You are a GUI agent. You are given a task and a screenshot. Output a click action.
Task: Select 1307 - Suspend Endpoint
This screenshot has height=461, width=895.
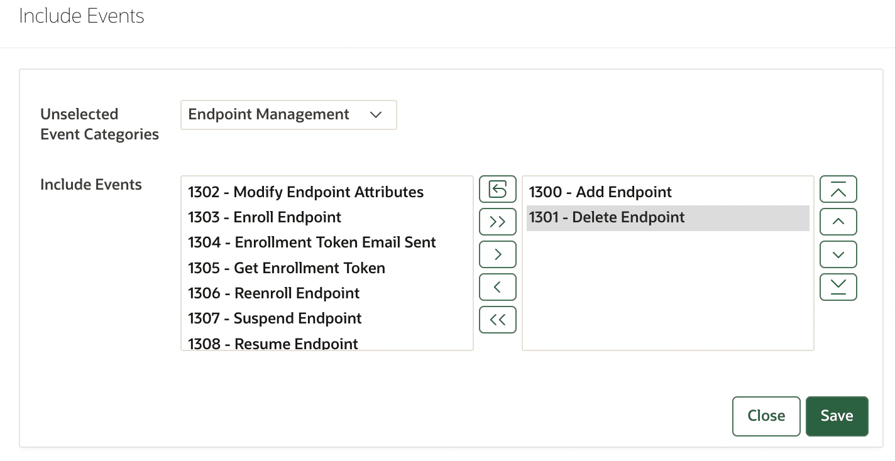[275, 318]
